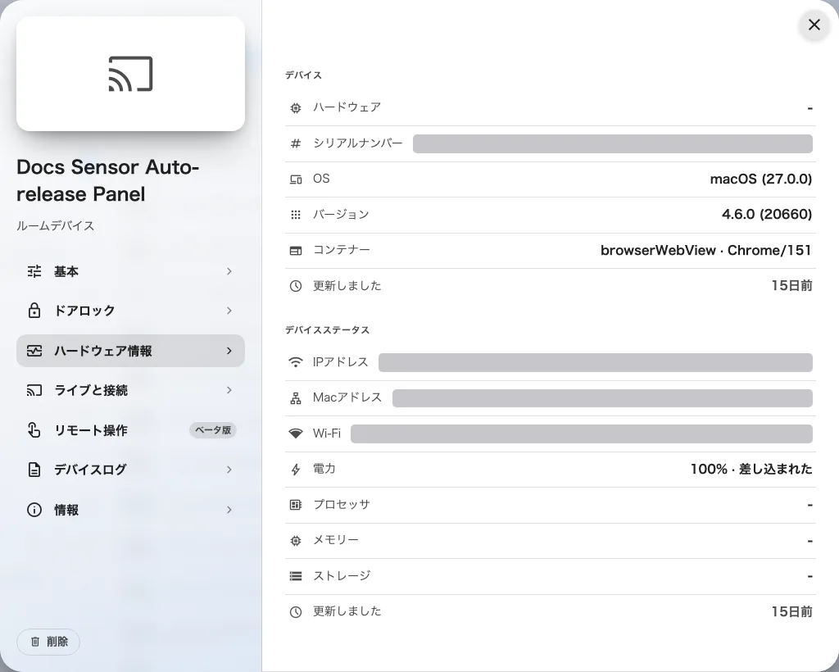839x672 pixels.
Task: Select ハードウェア情報 menu item
Action: click(130, 351)
